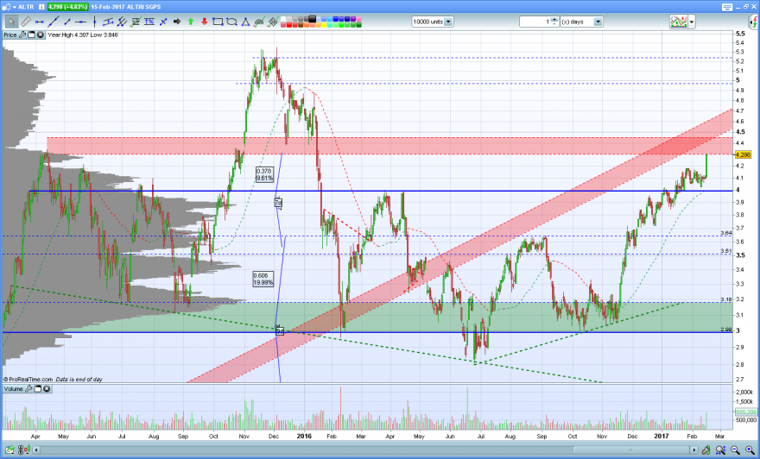Viewport: 760px width, 459px height.
Task: Select the blue cross marker tool
Action: point(163,22)
